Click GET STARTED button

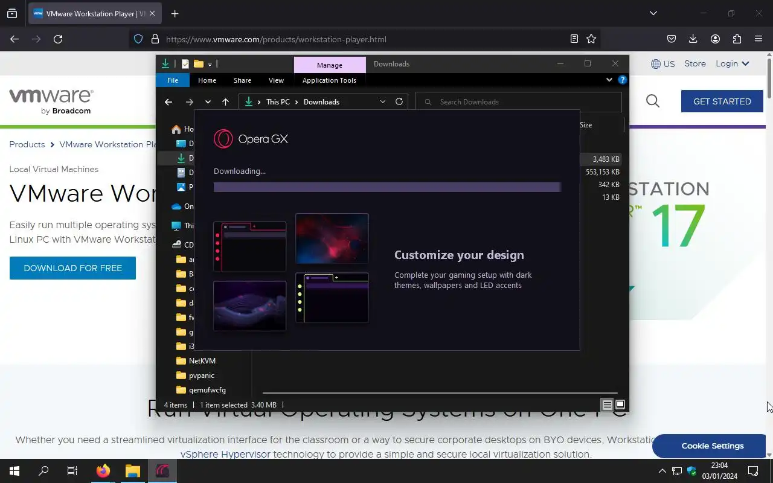tap(722, 101)
